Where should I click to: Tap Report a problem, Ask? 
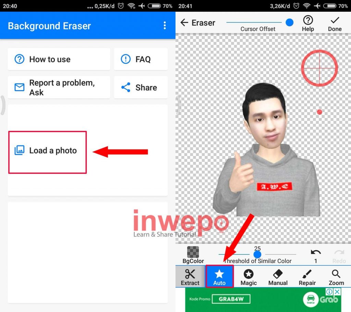click(x=59, y=87)
